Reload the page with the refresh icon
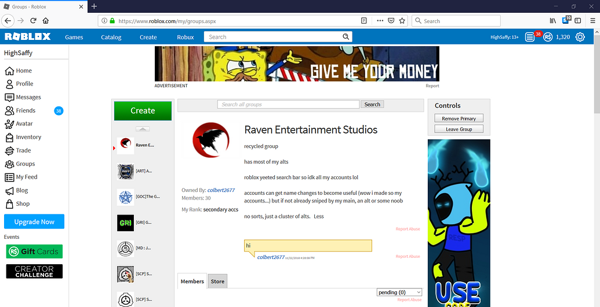The image size is (600, 307). click(x=33, y=21)
